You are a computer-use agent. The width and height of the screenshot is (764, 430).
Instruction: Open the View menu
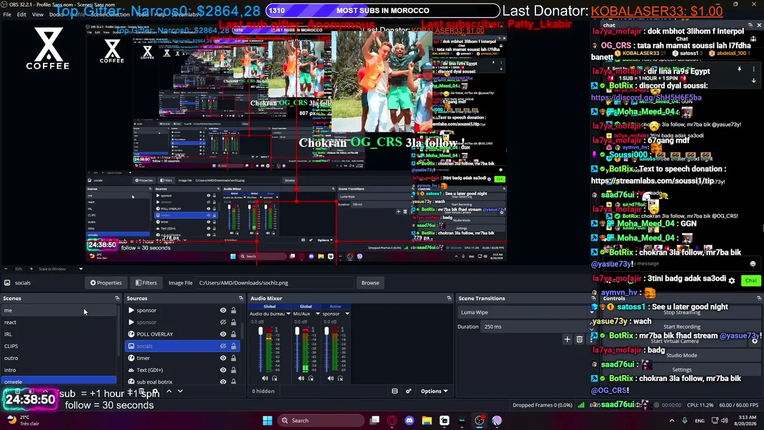[x=38, y=14]
